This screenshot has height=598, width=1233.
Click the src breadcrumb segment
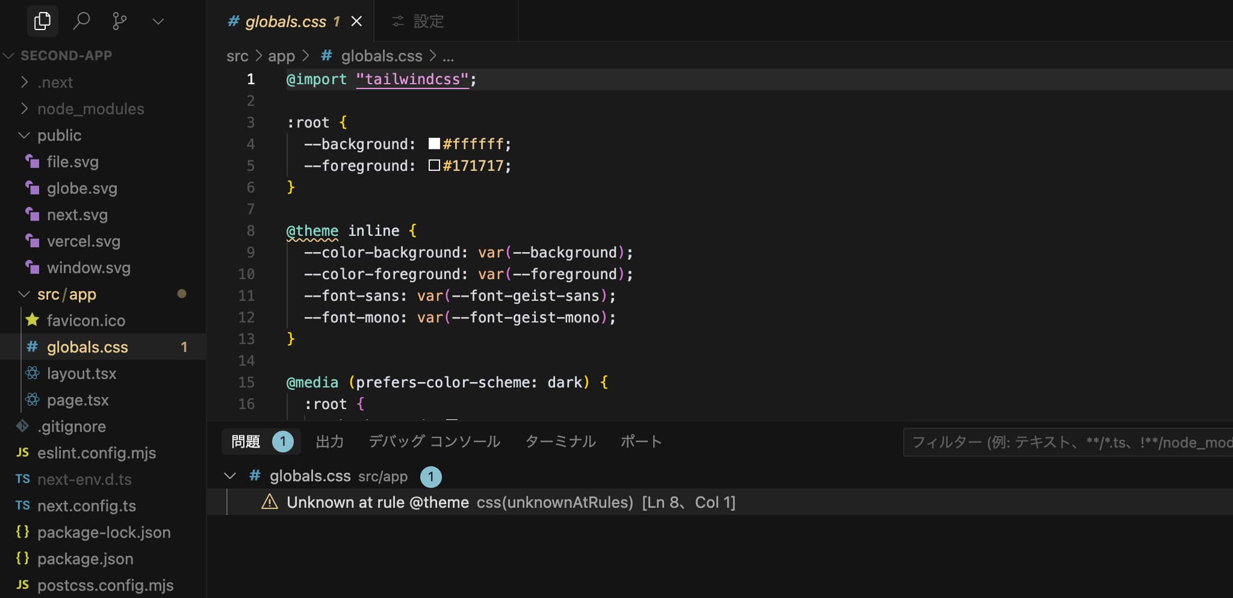(237, 56)
